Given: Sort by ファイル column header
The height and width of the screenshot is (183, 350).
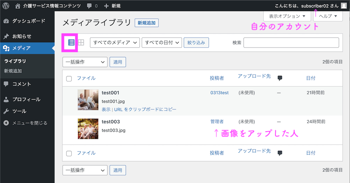Looking at the screenshot, I should (x=86, y=78).
